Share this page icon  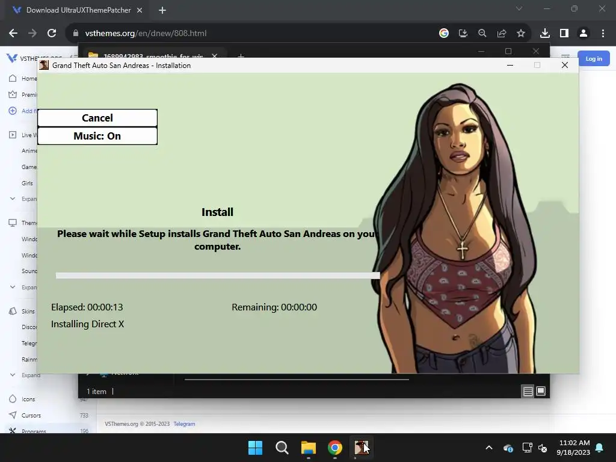click(502, 34)
